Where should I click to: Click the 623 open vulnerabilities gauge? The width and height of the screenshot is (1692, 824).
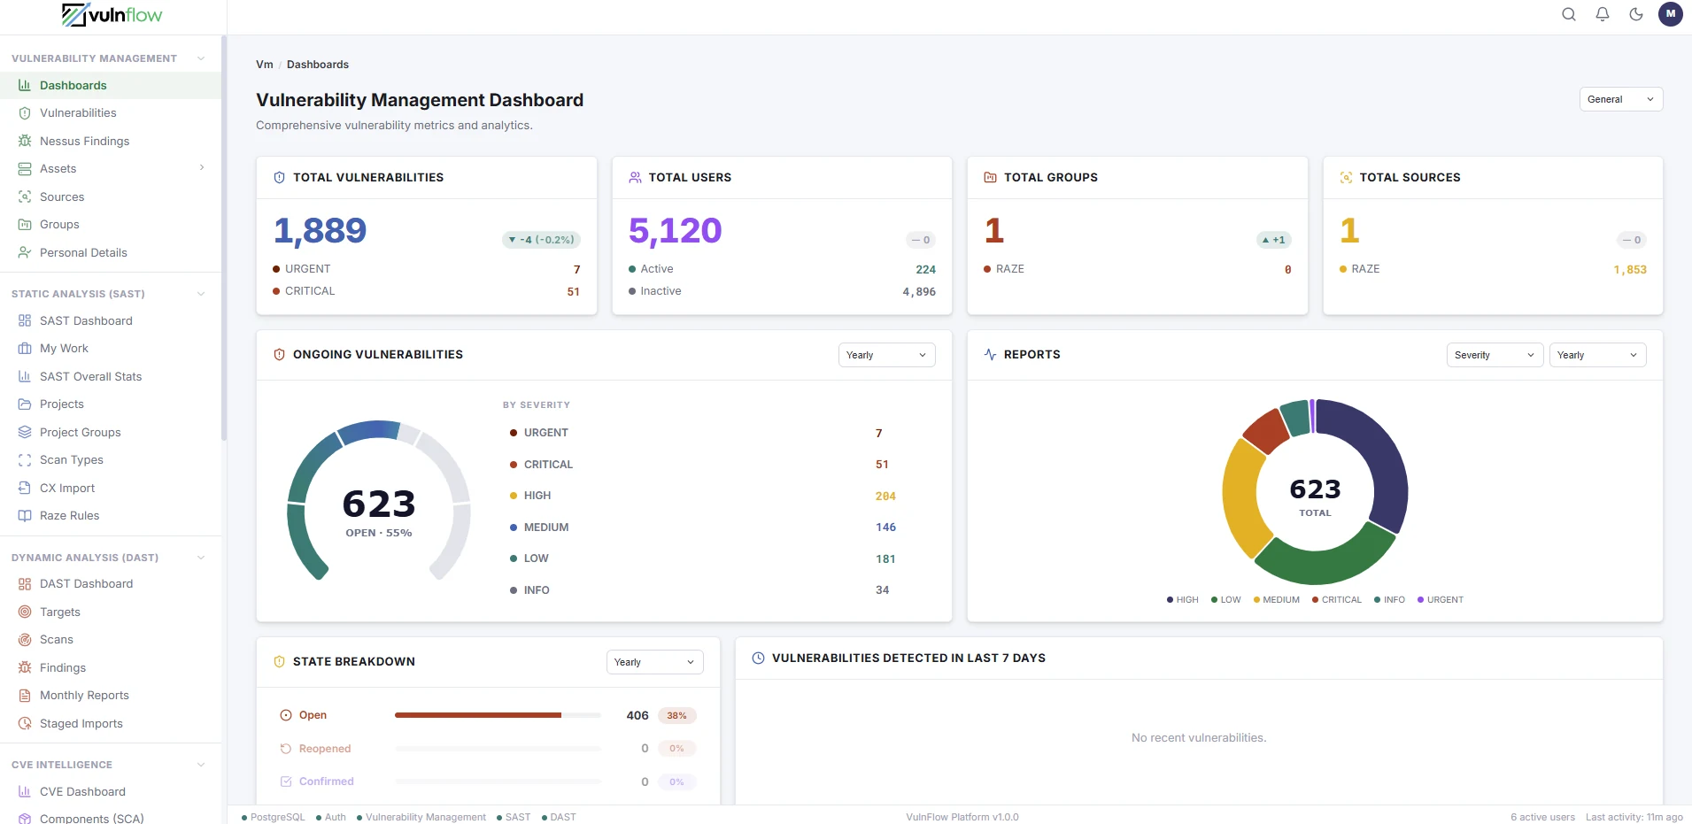click(x=379, y=503)
